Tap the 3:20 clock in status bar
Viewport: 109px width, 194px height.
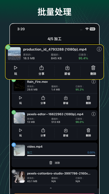click(21, 29)
